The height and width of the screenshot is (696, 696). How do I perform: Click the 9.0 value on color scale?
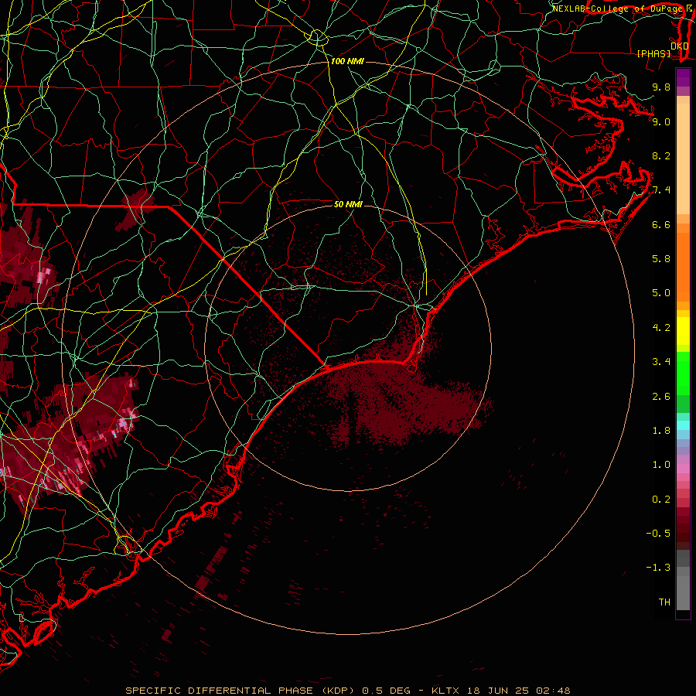coord(661,121)
